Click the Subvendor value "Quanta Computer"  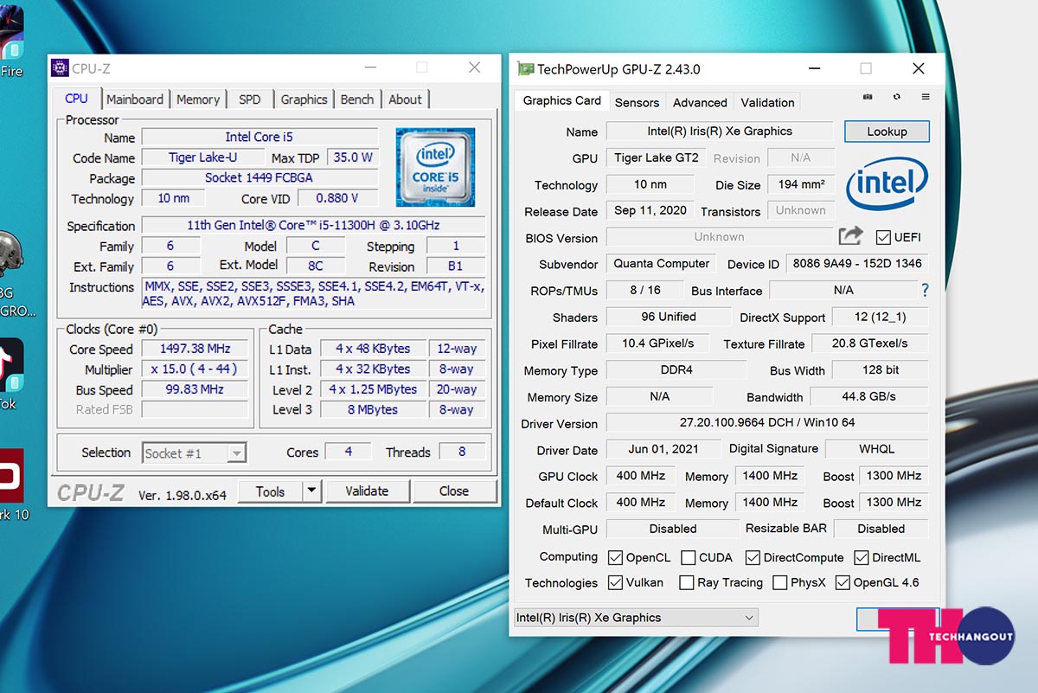pos(662,263)
